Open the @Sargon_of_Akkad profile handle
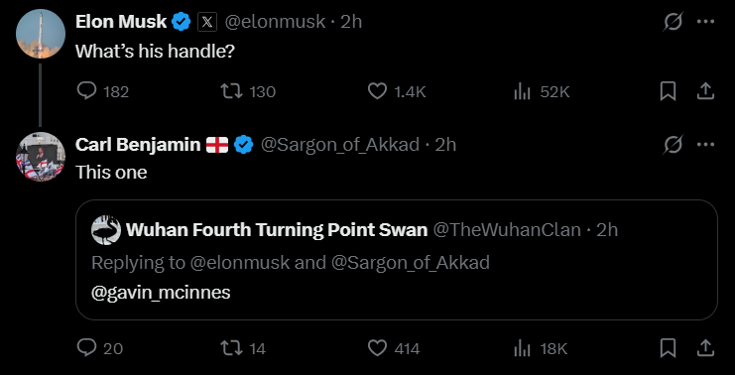The height and width of the screenshot is (375, 735). 340,145
